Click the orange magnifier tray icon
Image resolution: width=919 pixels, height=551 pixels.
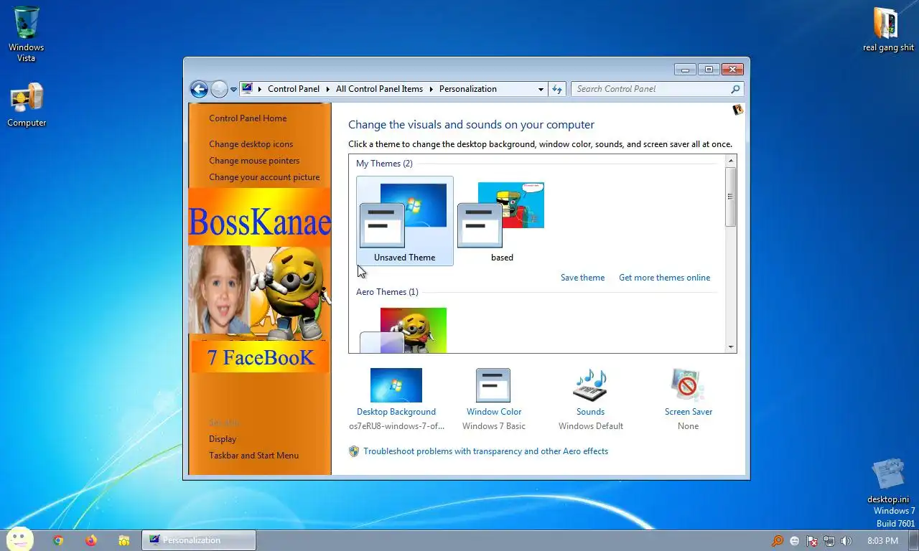click(778, 541)
